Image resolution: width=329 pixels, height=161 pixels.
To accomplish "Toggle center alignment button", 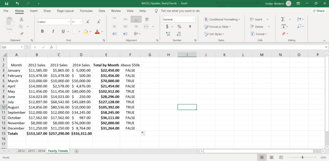I will click(x=125, y=27).
